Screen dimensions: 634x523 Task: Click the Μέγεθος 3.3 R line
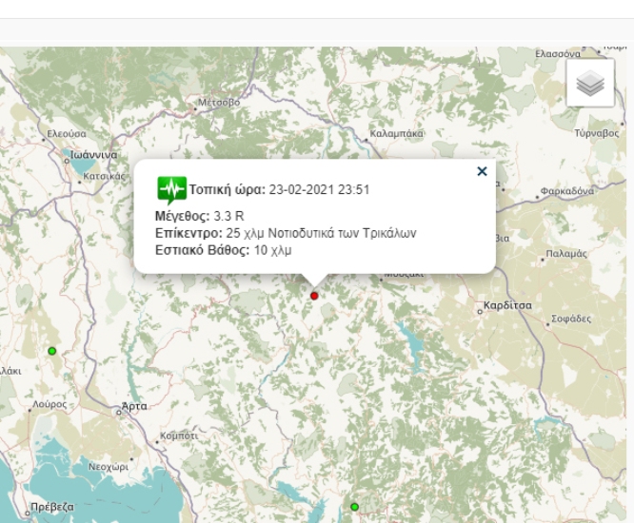tap(199, 216)
